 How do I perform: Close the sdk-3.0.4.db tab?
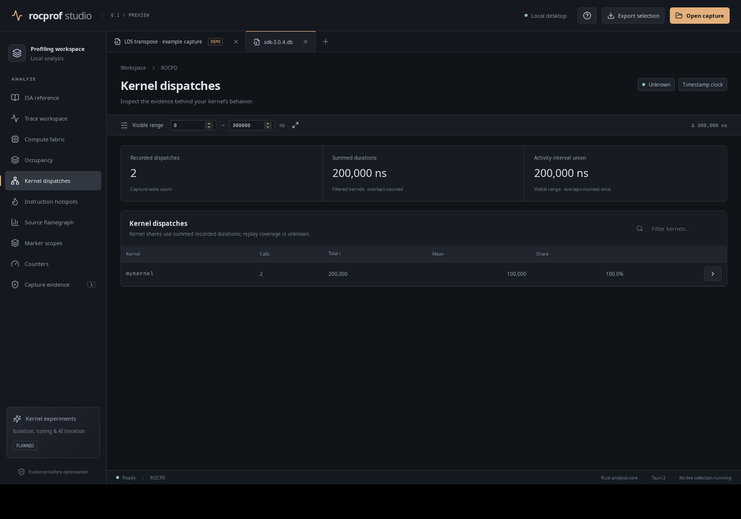305,42
